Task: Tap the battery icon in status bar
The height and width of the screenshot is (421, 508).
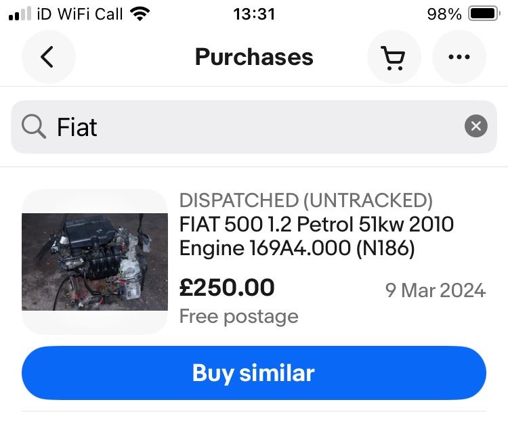Action: pyautogui.click(x=484, y=14)
